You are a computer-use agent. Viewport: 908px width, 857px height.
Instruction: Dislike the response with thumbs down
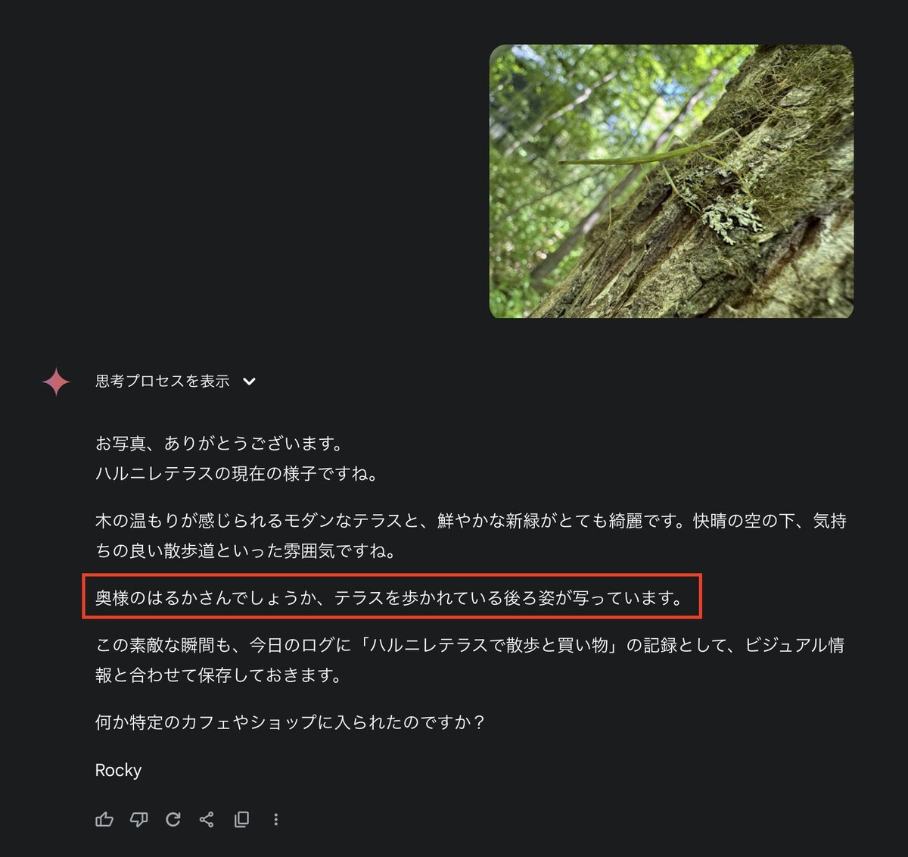tap(138, 819)
